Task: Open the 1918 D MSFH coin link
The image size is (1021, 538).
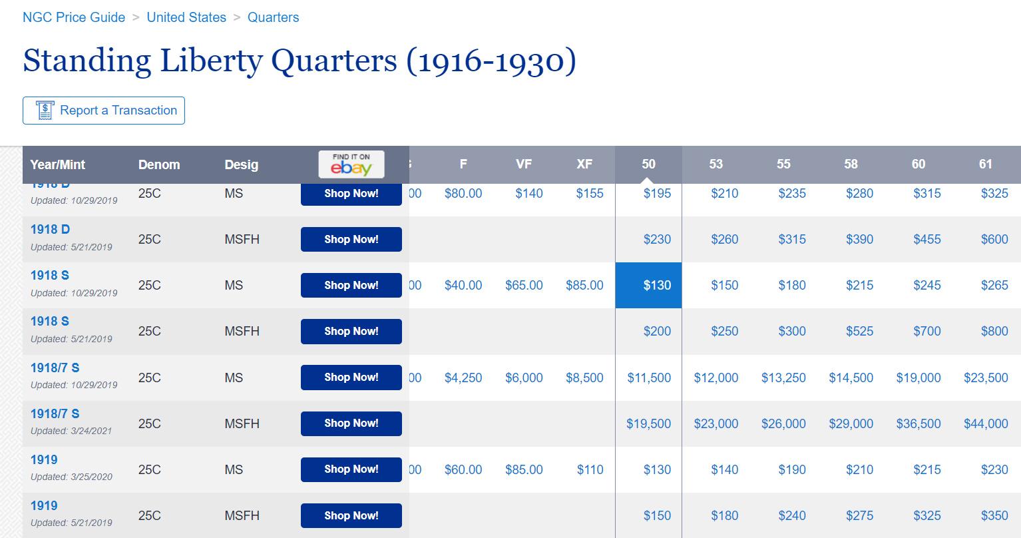Action: [x=50, y=230]
